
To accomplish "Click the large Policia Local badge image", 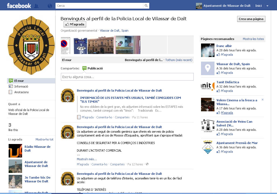I will 31,45.
